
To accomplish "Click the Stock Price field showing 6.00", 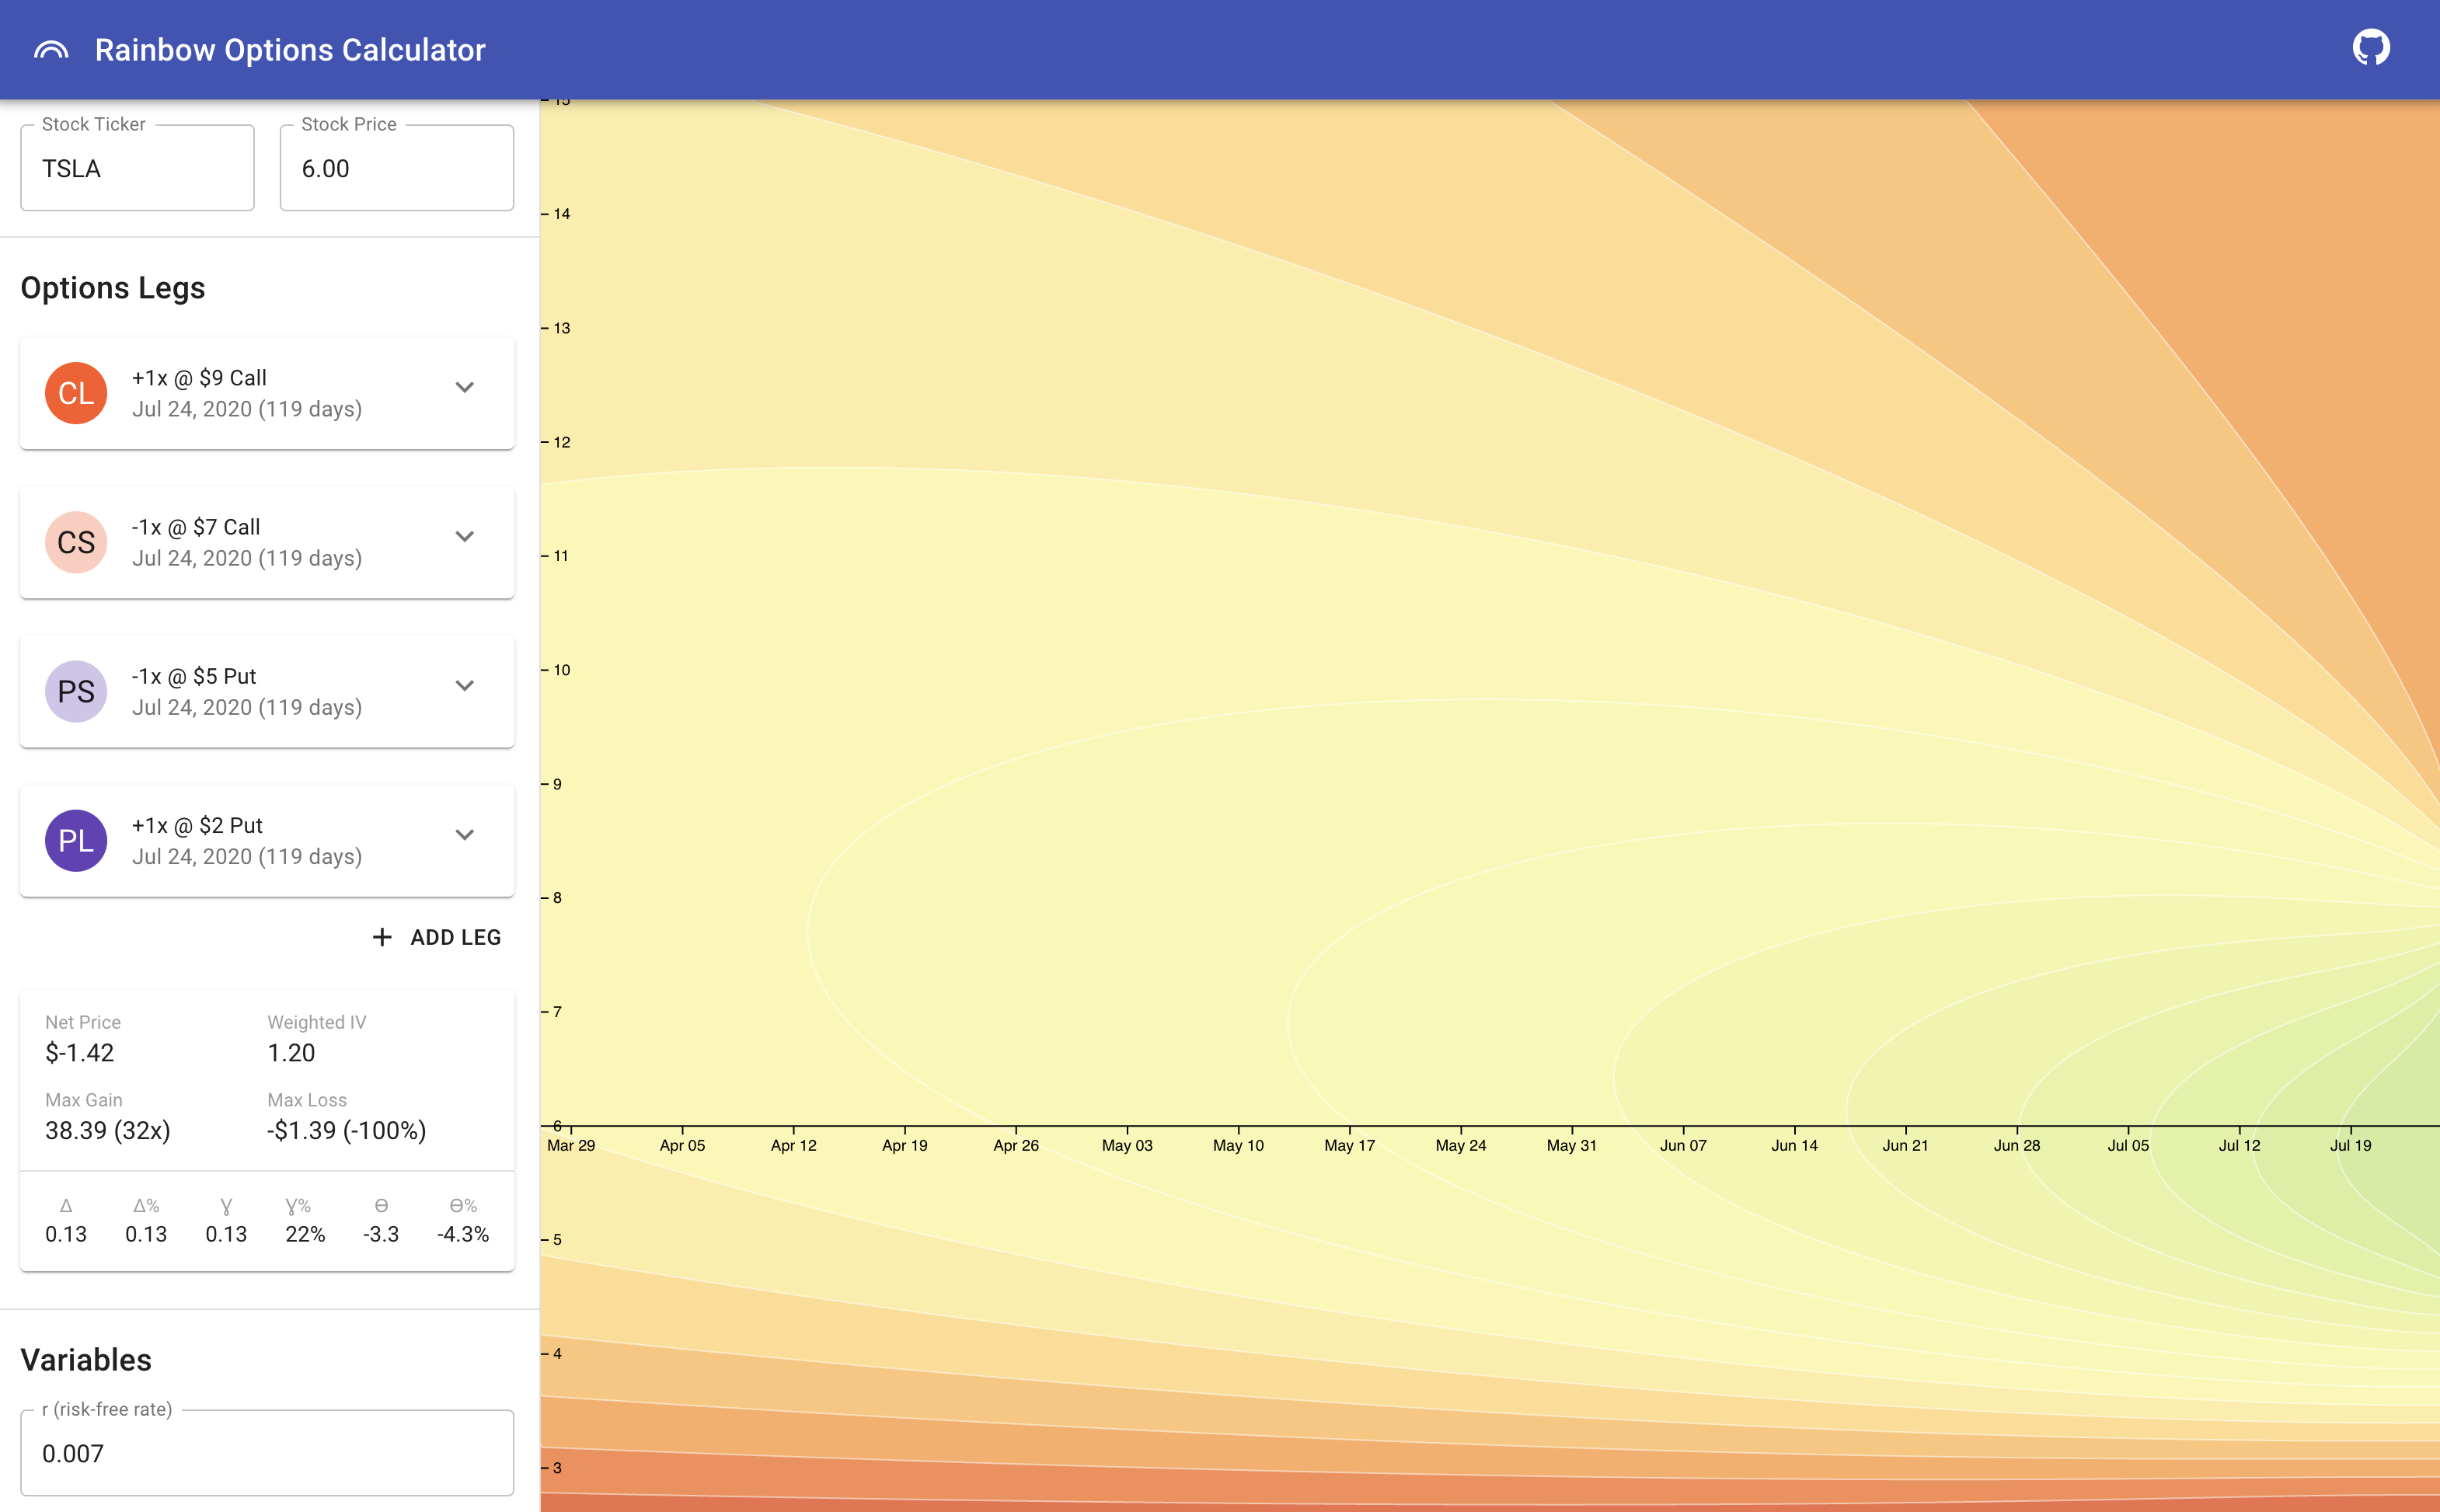I will click(x=396, y=167).
